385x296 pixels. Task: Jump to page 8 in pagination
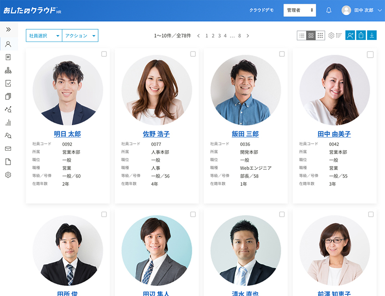[240, 36]
